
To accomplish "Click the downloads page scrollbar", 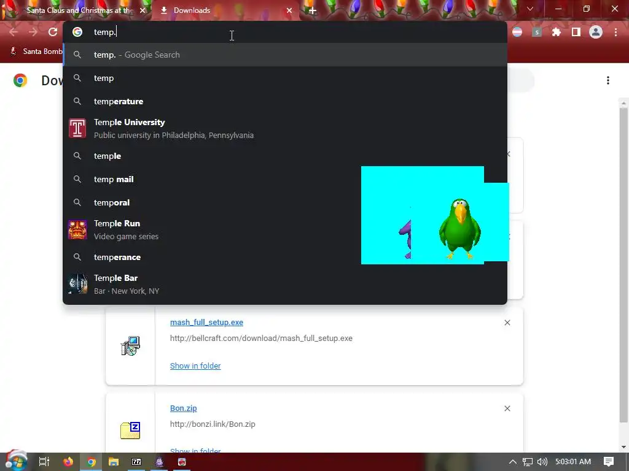I will coord(623,264).
